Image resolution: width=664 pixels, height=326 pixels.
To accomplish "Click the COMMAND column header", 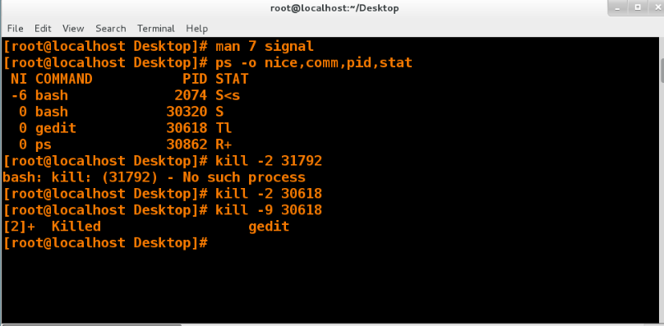I will pyautogui.click(x=64, y=79).
